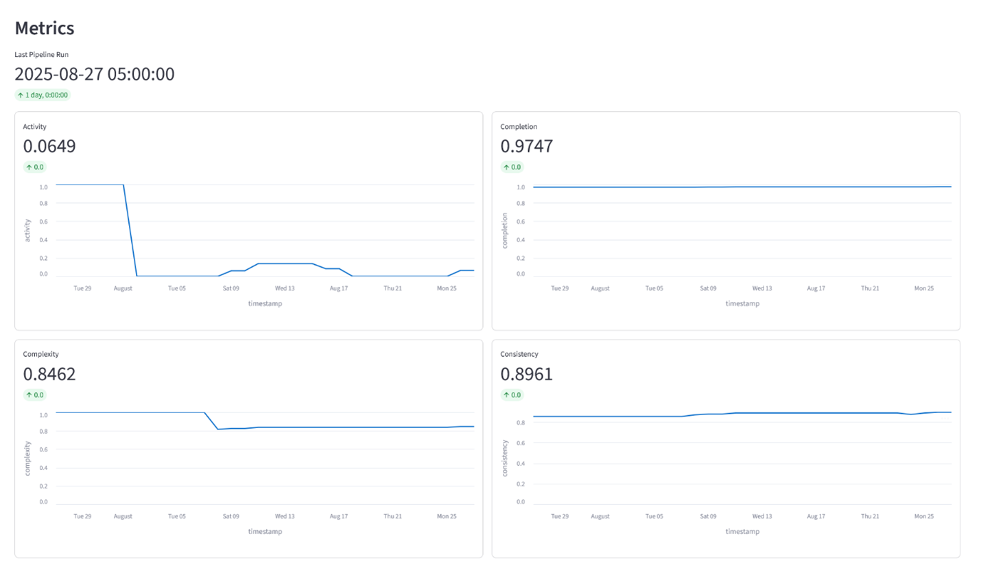The width and height of the screenshot is (981, 564).
Task: Select the Metrics page heading
Action: (x=45, y=28)
